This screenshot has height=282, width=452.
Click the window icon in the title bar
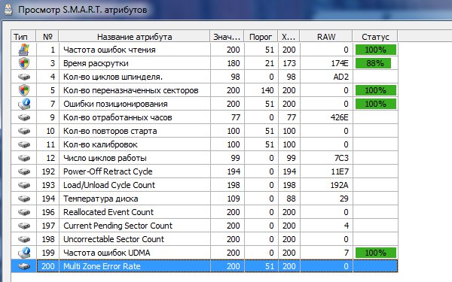click(x=8, y=10)
